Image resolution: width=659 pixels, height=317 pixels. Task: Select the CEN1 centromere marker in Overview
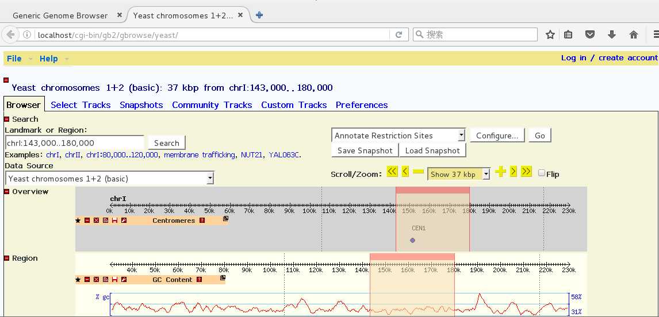(x=412, y=240)
